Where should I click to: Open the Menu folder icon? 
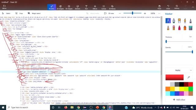pos(4,7)
